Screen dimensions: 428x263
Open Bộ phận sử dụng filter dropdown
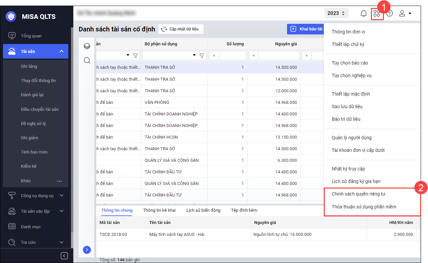(x=194, y=55)
